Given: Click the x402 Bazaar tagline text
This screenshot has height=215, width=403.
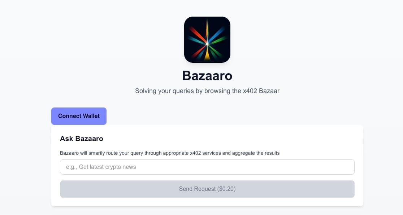Looking at the screenshot, I should (x=207, y=91).
